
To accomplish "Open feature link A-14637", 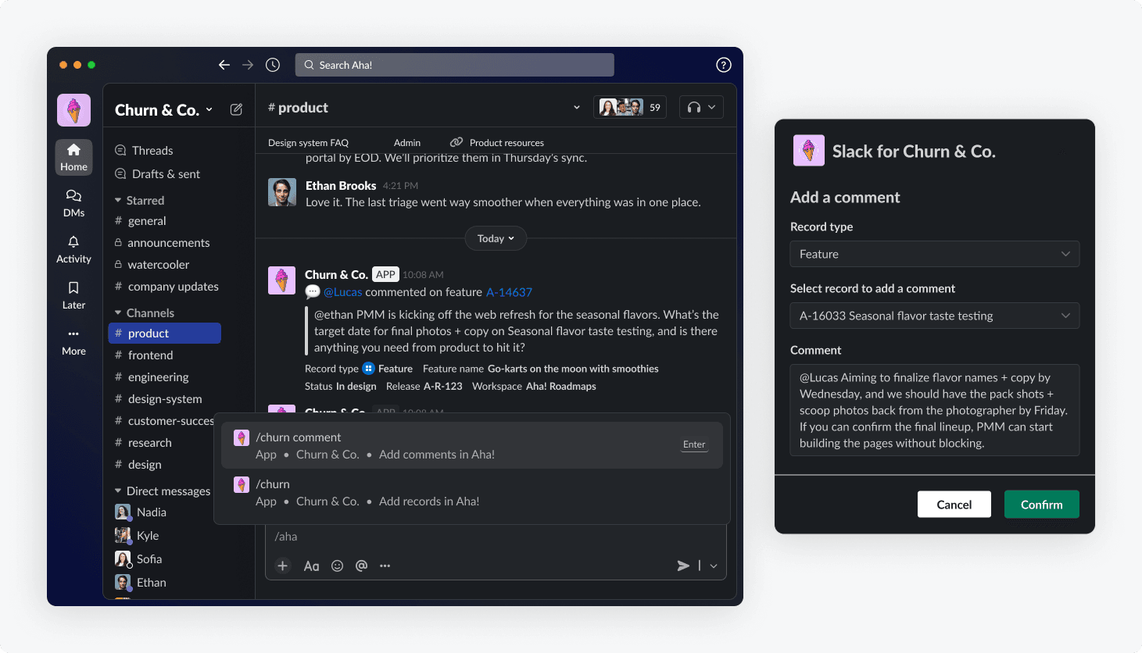I will coord(509,292).
